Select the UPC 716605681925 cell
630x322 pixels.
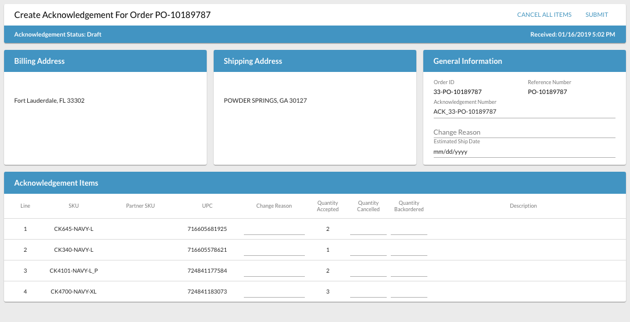207,229
